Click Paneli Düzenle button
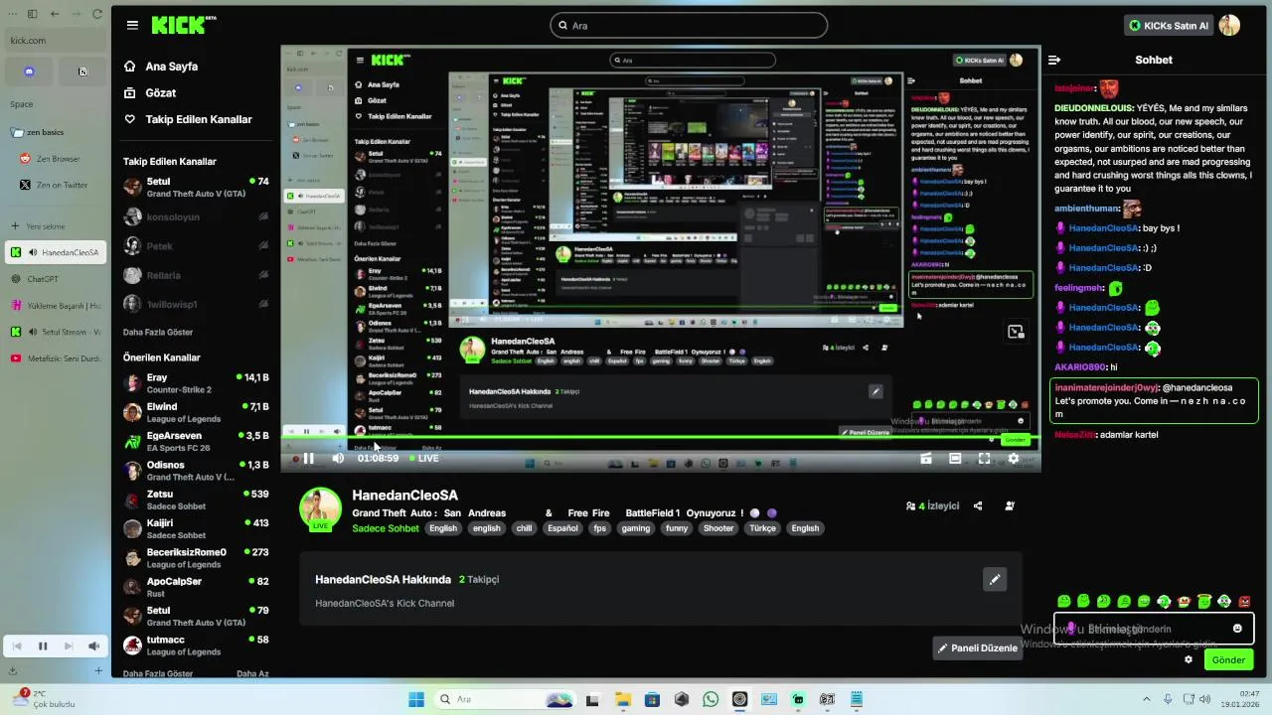The image size is (1272, 715). click(978, 647)
